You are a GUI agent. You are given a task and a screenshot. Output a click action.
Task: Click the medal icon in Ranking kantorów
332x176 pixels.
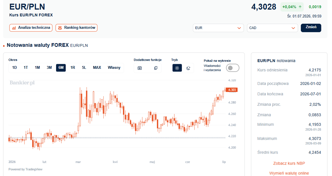tap(60, 28)
